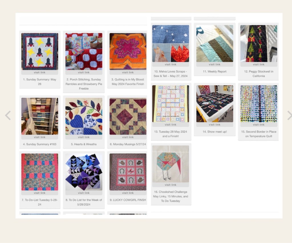This screenshot has height=243, width=292.
Task: Open '15. Second Border in Place' title
Action: [x=259, y=134]
